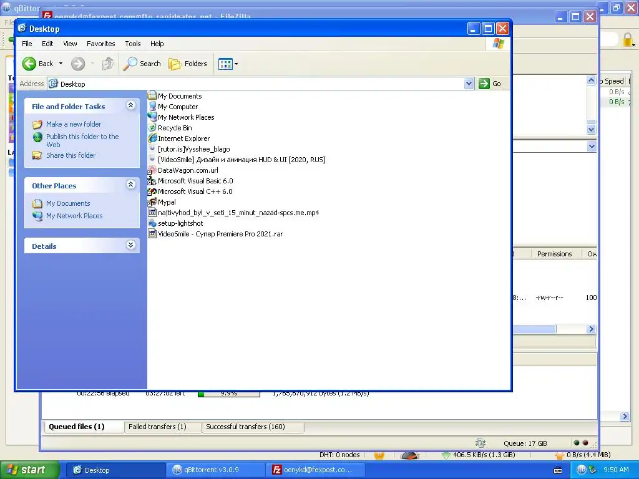Image resolution: width=639 pixels, height=479 pixels.
Task: Switch to FileZilla oenykd@fexpost taskbar button
Action: pyautogui.click(x=315, y=470)
